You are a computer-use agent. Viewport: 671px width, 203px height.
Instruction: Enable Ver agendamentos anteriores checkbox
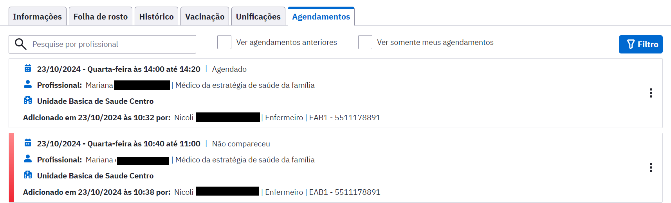[224, 42]
